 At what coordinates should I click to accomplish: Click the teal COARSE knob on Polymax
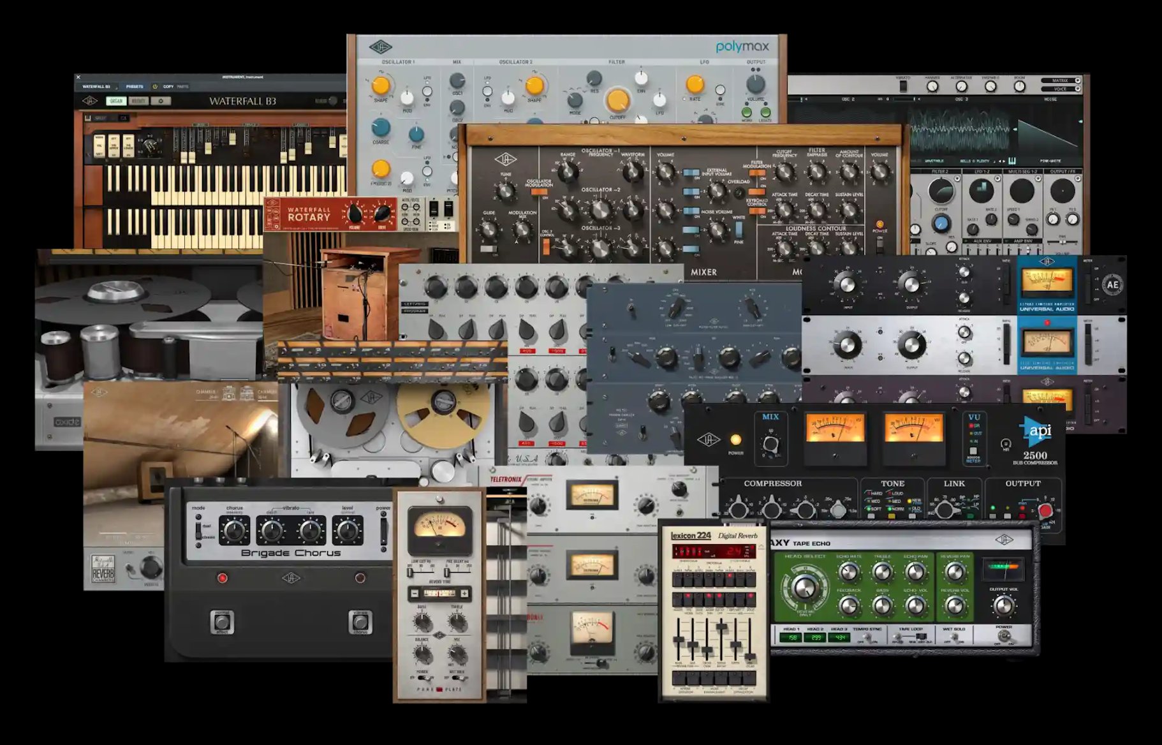pos(381,128)
